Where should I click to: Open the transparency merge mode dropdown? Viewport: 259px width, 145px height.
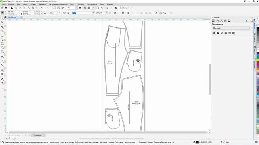[231, 28]
